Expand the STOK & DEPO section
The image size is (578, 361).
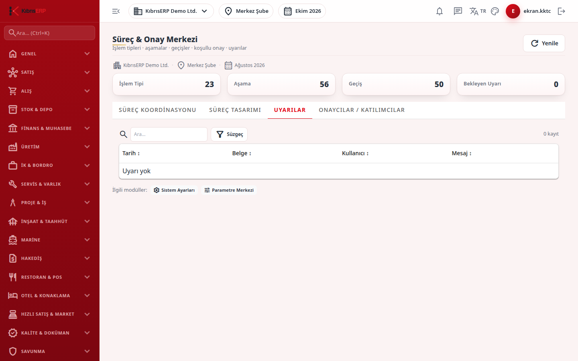50,110
